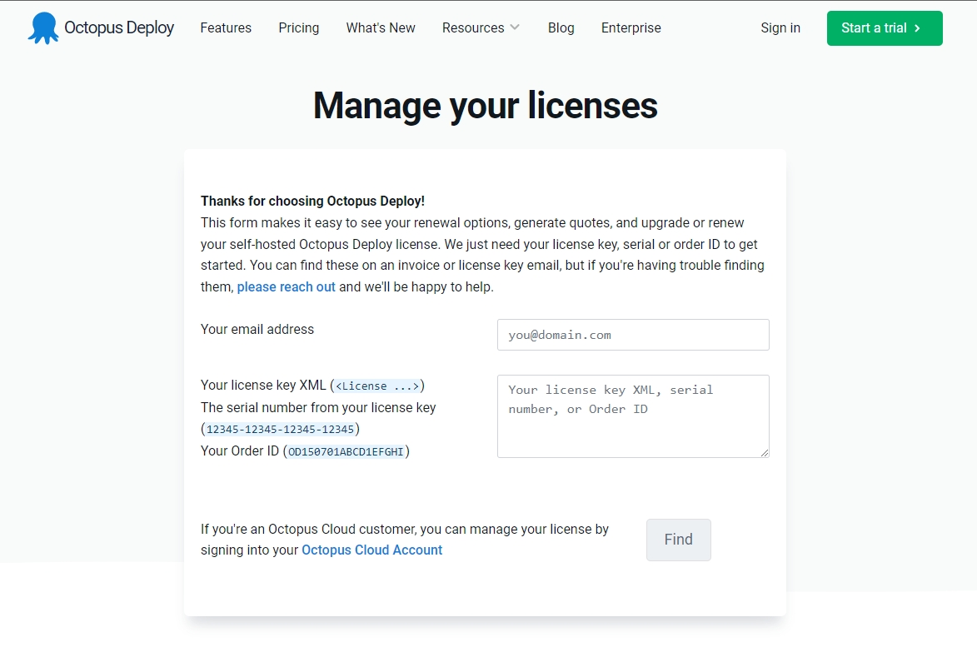Click the '<License ...>' code sample
The width and height of the screenshot is (977, 667).
(377, 386)
